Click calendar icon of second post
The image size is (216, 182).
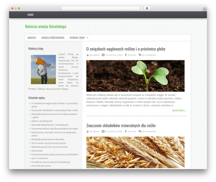point(103,131)
